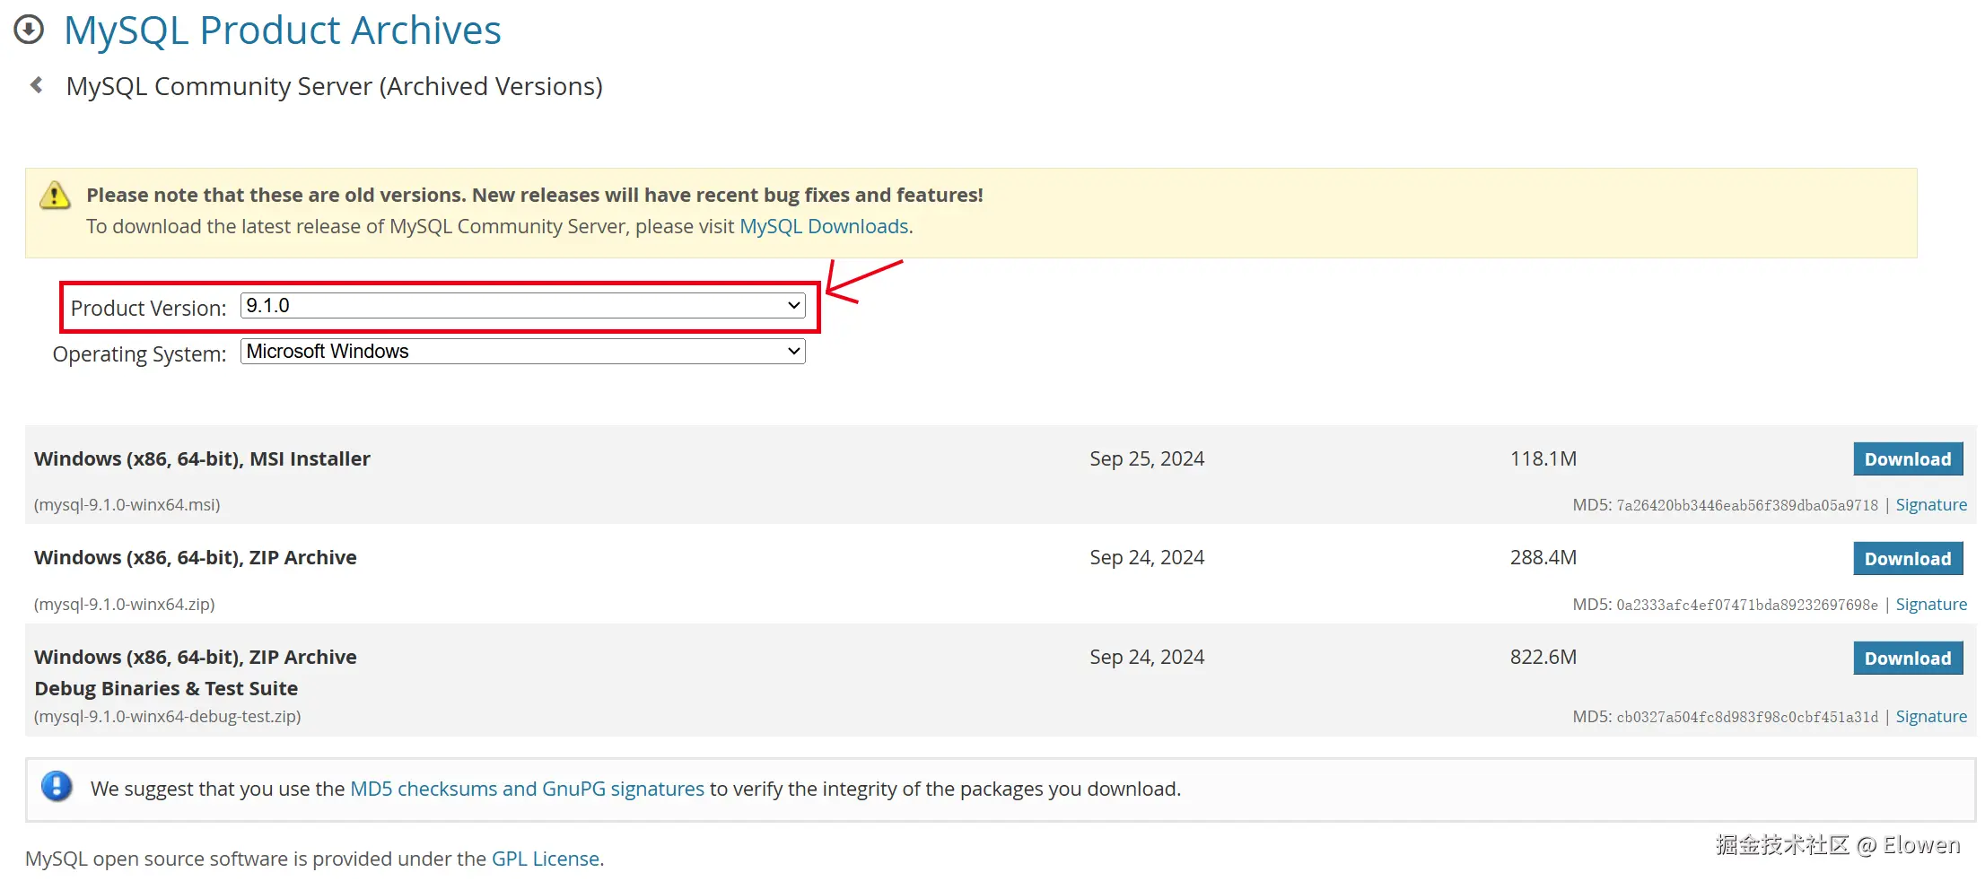1985x881 pixels.
Task: Click the blue info exclamation icon
Action: pyautogui.click(x=57, y=787)
